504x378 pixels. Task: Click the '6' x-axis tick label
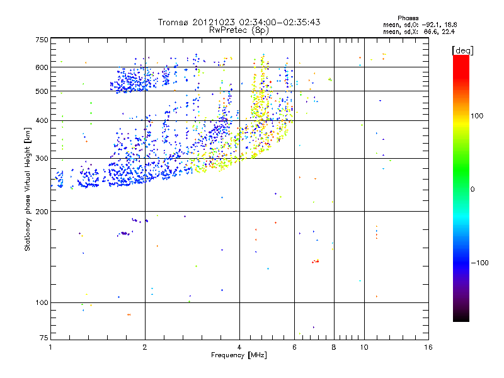pyautogui.click(x=294, y=347)
